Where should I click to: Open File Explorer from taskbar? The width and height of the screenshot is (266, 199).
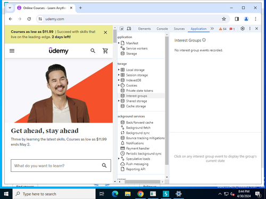tap(128, 194)
